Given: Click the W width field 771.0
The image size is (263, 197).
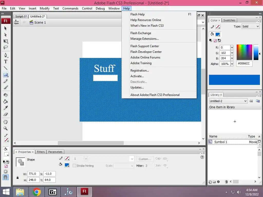Looking at the screenshot, I should tap(33, 174).
